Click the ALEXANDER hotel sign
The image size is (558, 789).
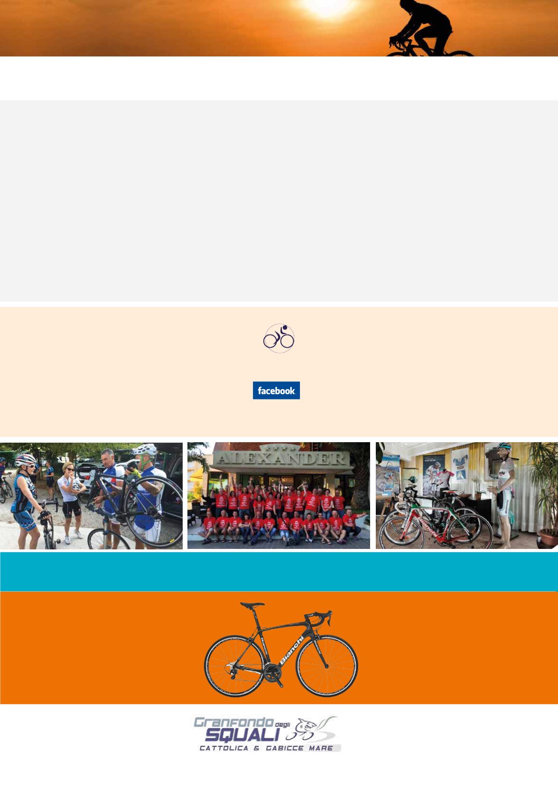279,458
